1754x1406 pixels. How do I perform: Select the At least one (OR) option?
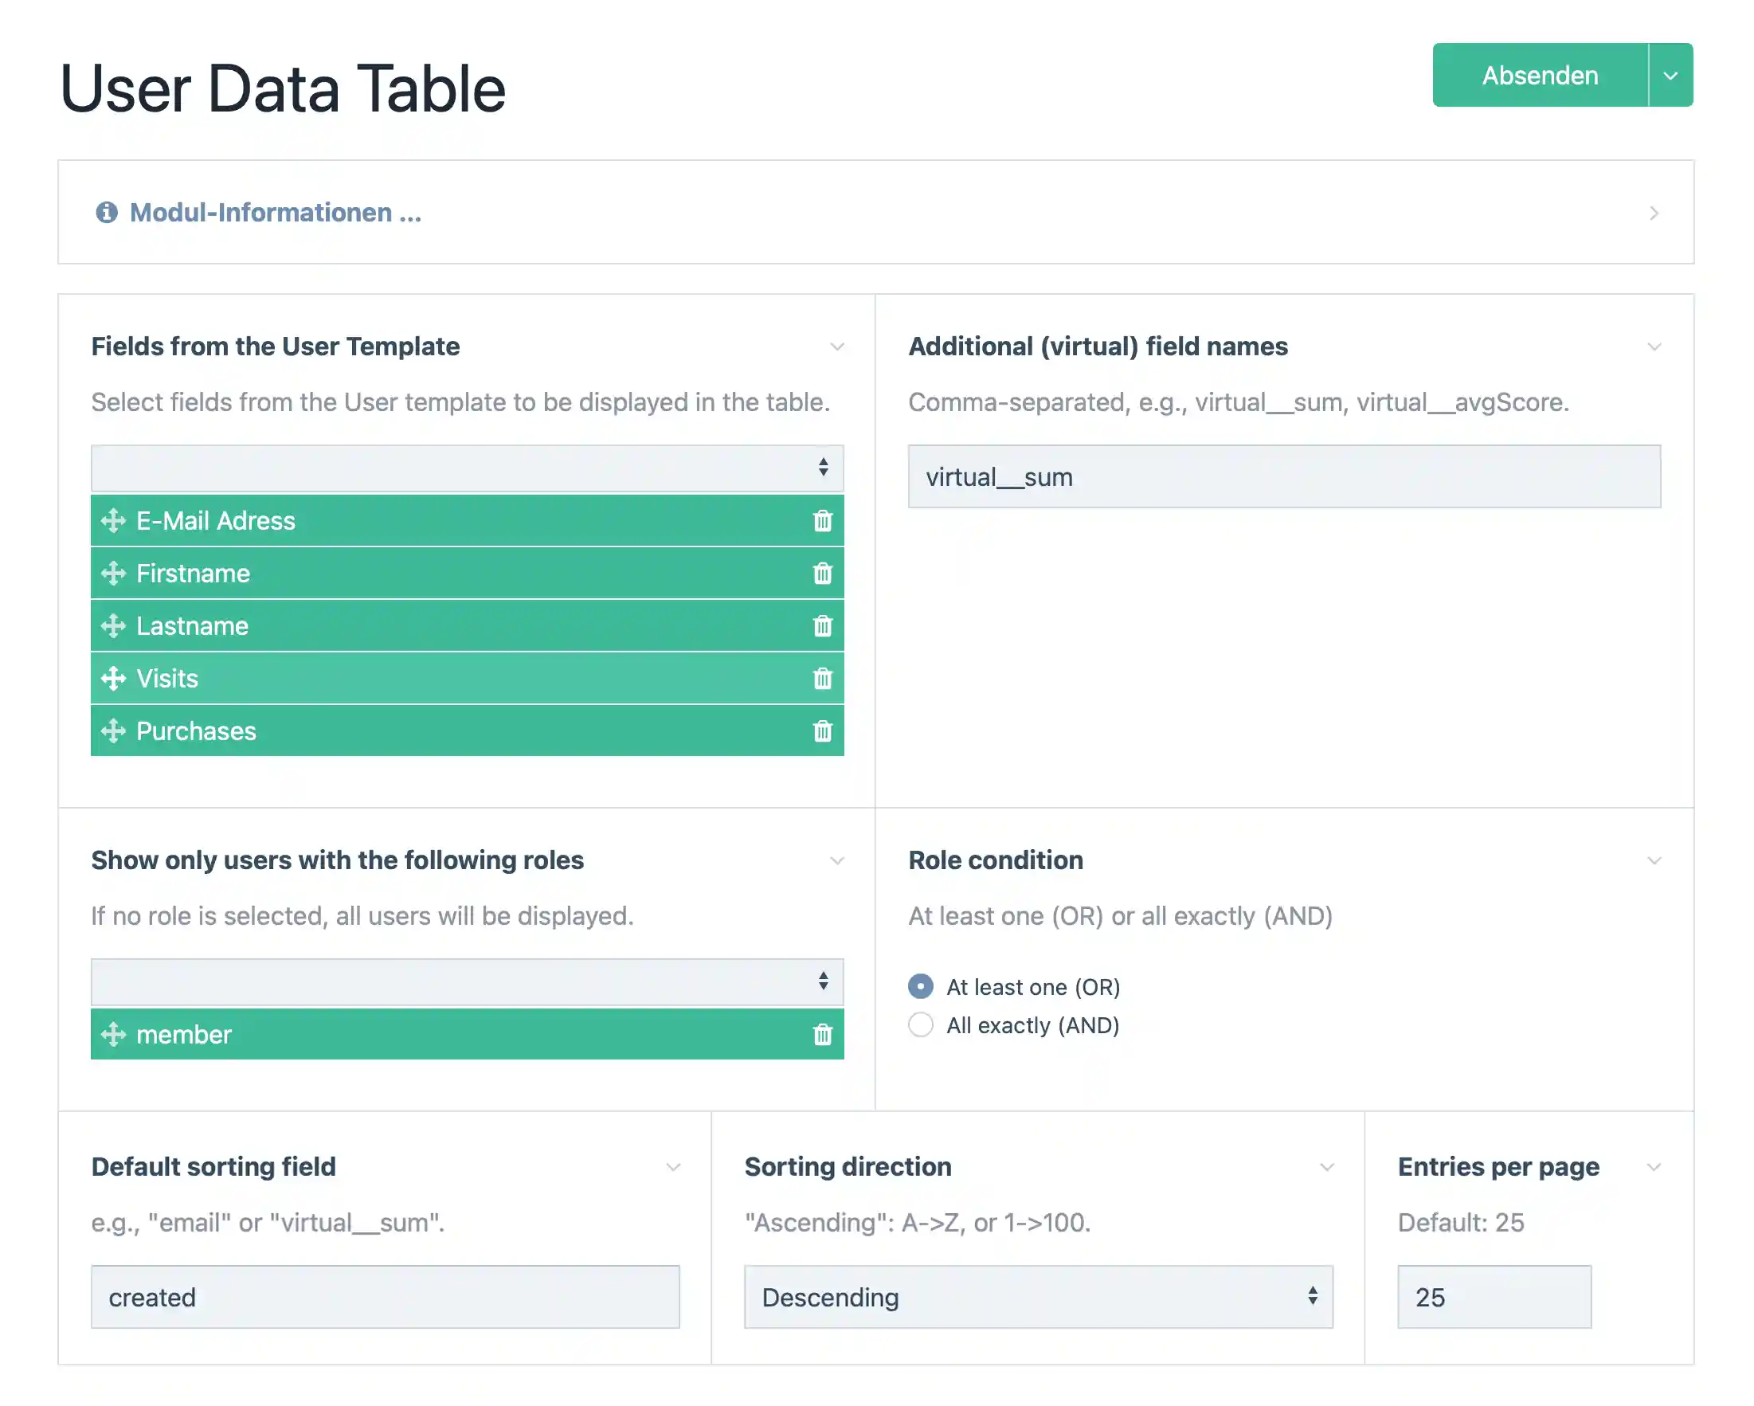pyautogui.click(x=920, y=986)
